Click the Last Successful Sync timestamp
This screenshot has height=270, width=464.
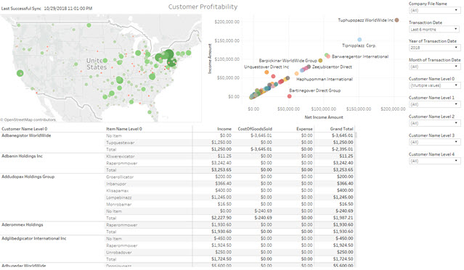(x=46, y=9)
